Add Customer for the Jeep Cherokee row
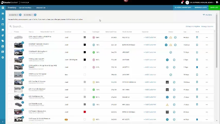Image resolution: width=220 pixels, height=124 pixels. [150, 37]
